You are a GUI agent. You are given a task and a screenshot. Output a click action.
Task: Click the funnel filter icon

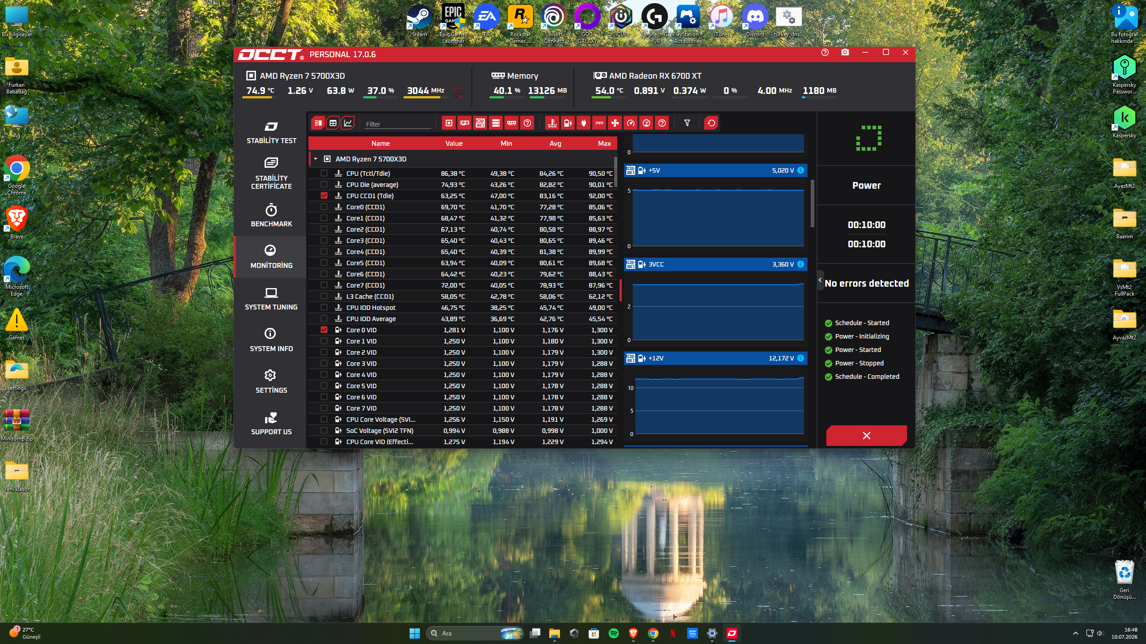[x=687, y=123]
